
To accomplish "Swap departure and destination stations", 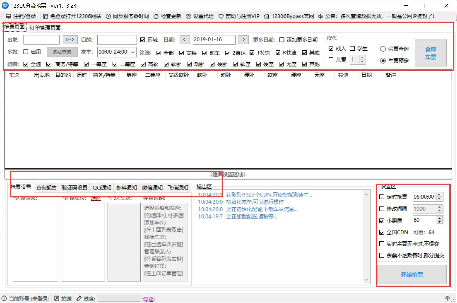I will click(x=70, y=40).
